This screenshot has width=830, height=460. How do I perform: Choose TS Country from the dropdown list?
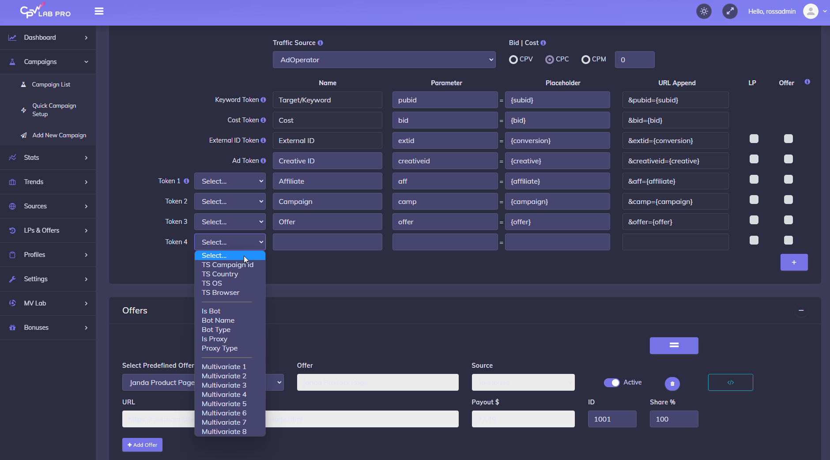[x=220, y=274]
